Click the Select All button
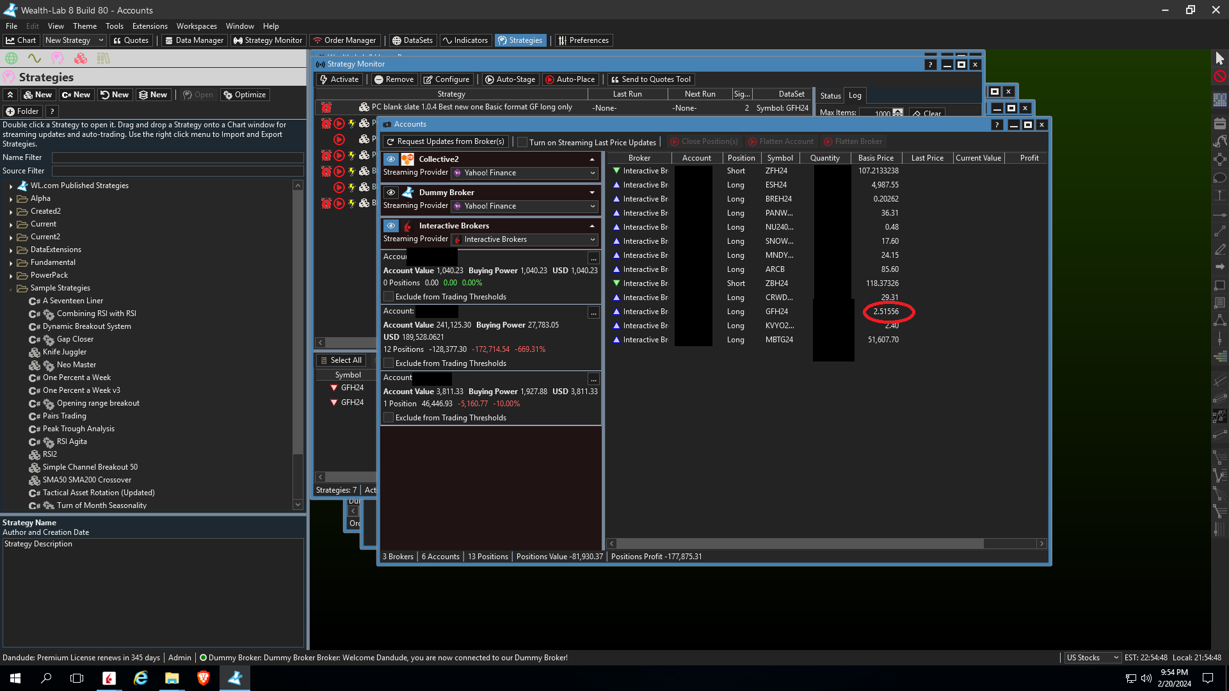Screen dimensions: 1229x691 click(341, 360)
